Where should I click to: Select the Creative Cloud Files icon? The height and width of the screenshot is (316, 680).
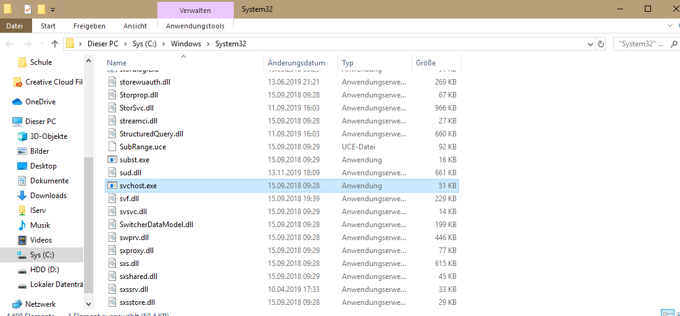point(17,82)
